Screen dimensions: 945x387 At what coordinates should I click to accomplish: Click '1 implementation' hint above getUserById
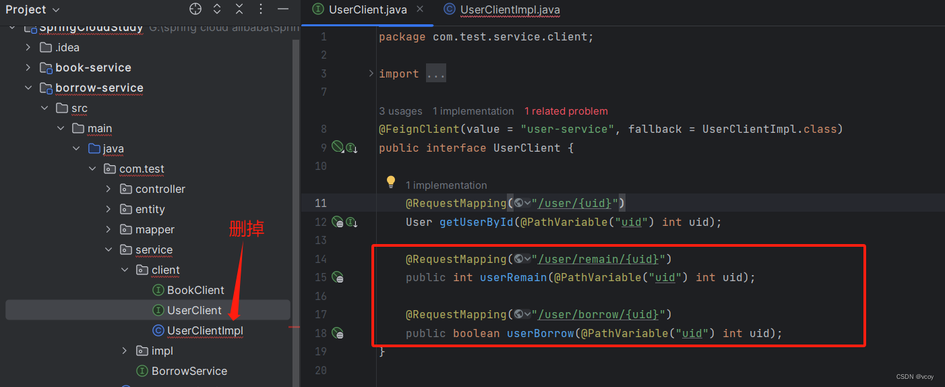[x=446, y=185]
